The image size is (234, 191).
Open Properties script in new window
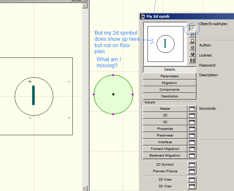pos(192,129)
